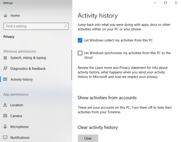Click the sidebar vertical scrollbar
The width and height of the screenshot is (181, 142).
pos(72,65)
